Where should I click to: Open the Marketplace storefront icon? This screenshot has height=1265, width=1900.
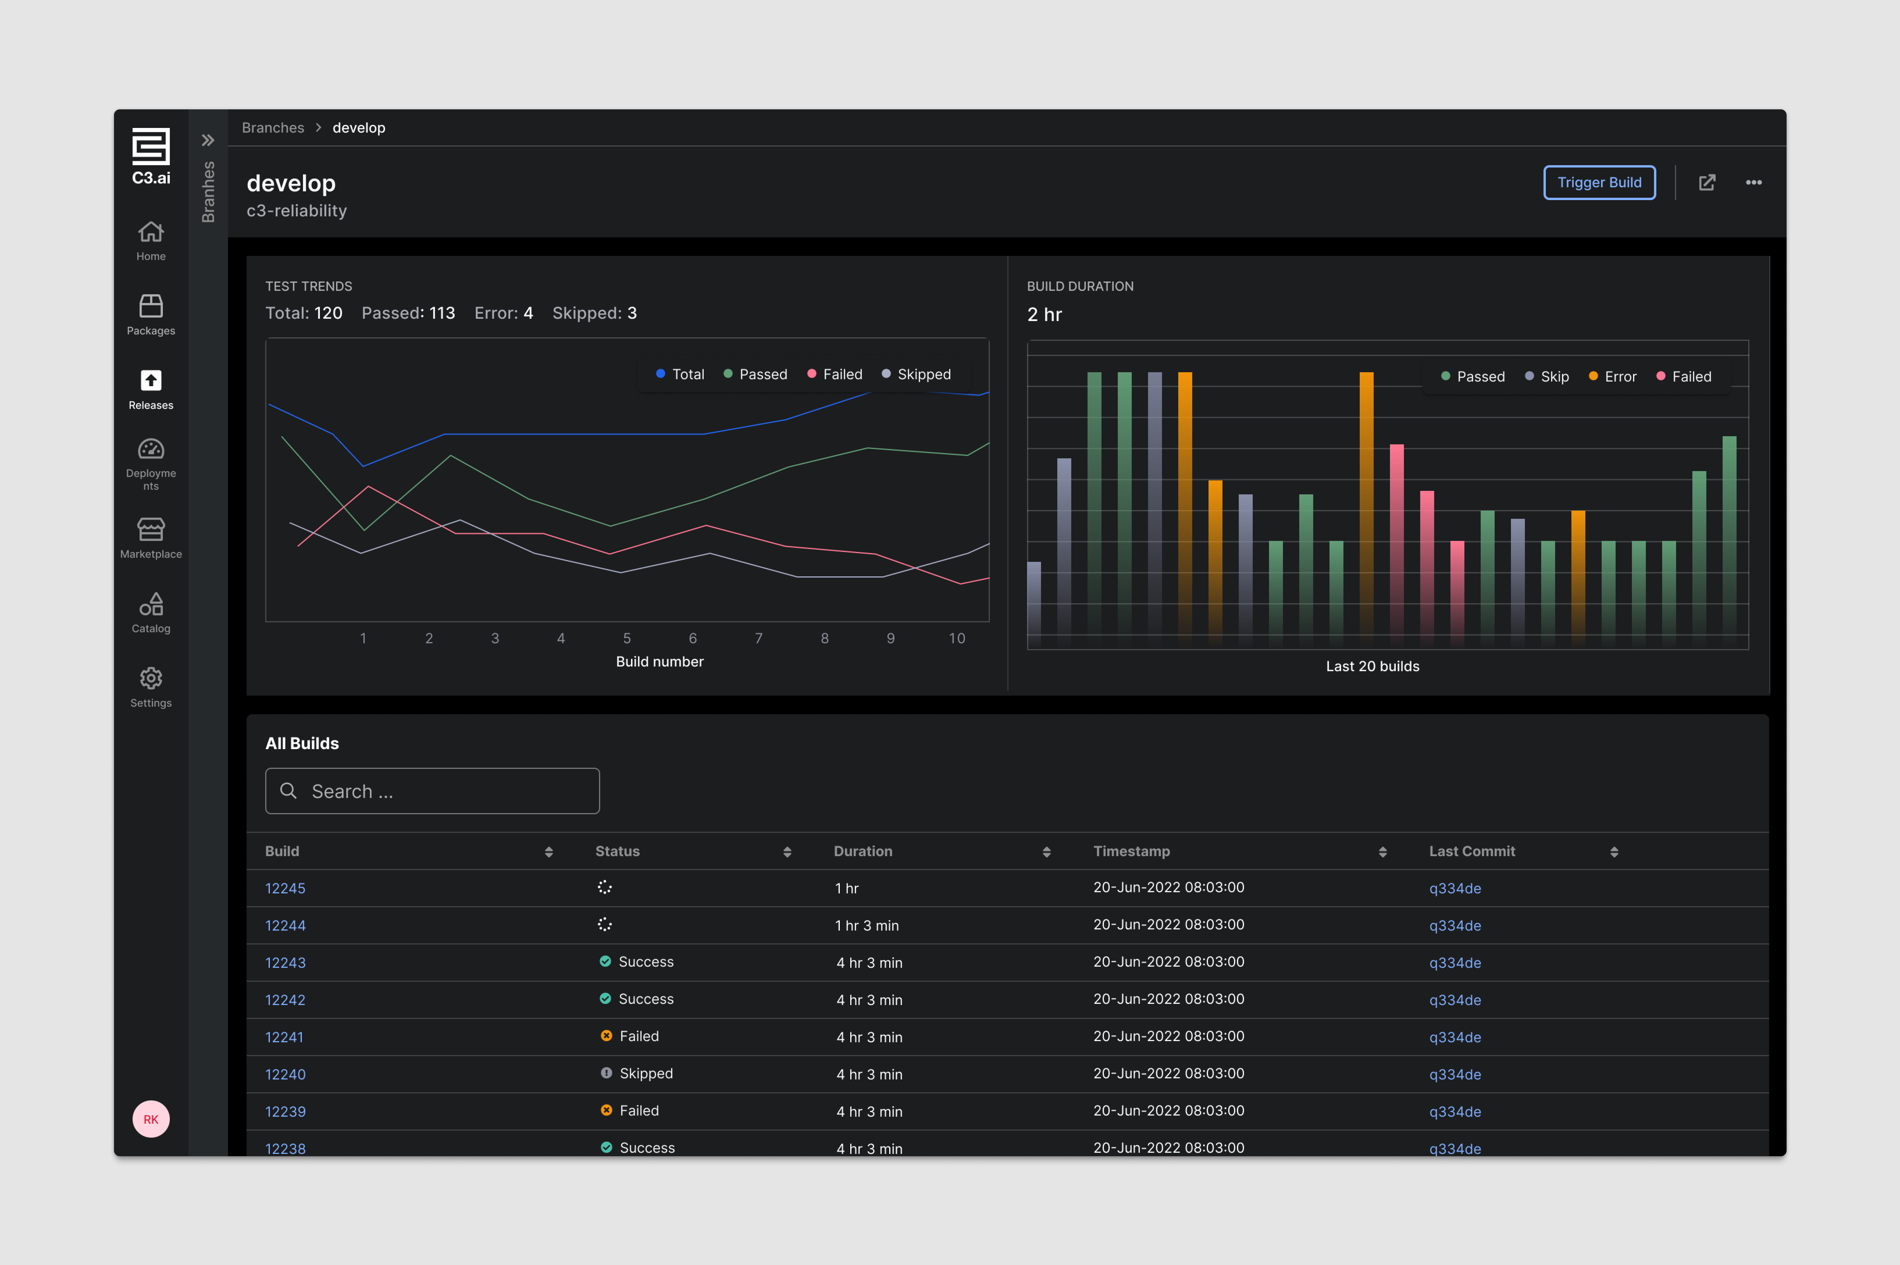point(151,529)
